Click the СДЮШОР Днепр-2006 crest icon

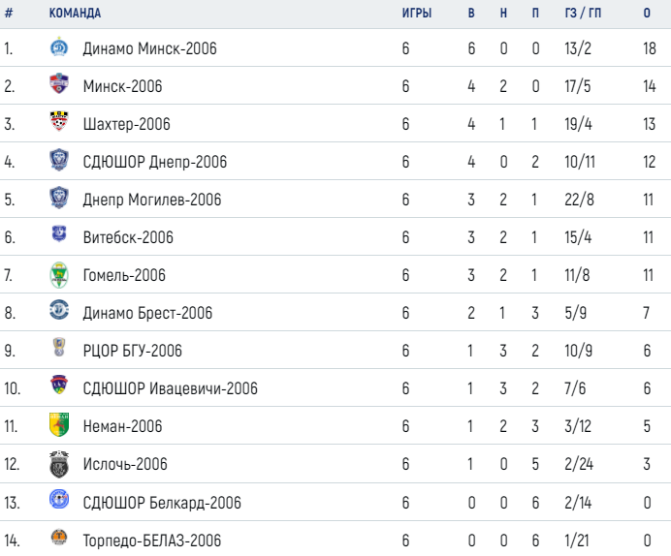pyautogui.click(x=59, y=160)
